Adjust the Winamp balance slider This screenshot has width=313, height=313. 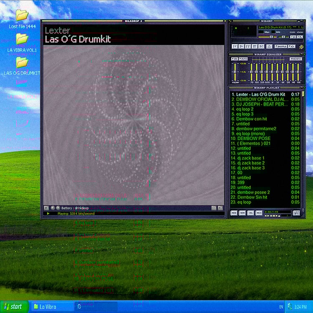coord(283,37)
